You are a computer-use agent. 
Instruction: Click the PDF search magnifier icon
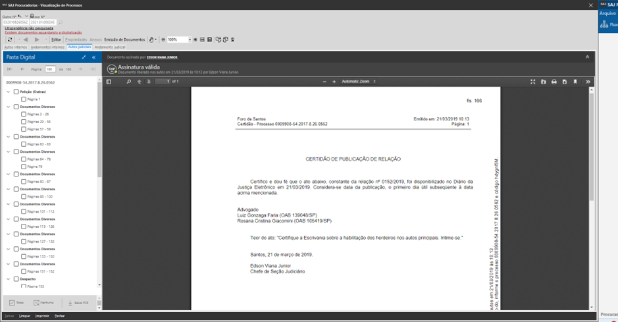point(129,82)
